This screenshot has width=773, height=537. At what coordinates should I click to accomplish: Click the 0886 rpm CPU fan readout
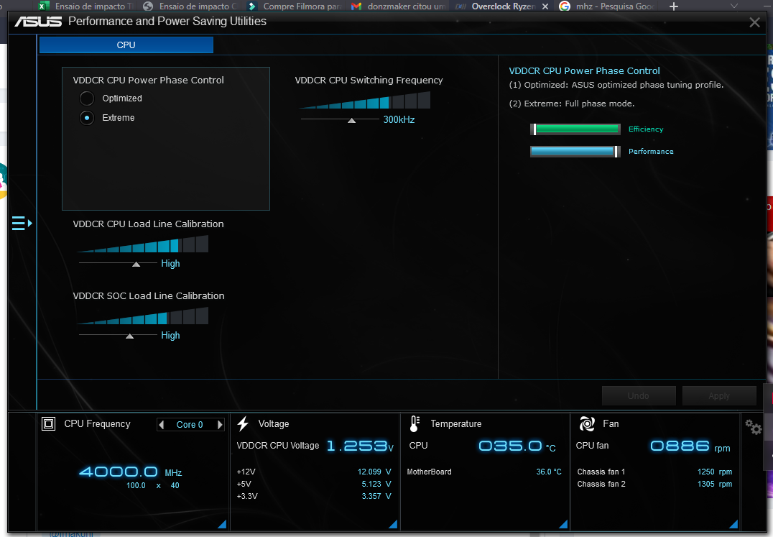[x=690, y=446]
